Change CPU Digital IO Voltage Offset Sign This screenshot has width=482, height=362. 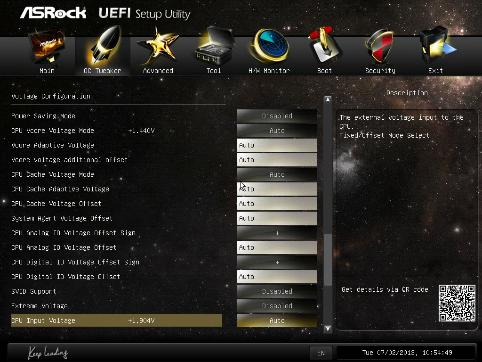coord(277,262)
